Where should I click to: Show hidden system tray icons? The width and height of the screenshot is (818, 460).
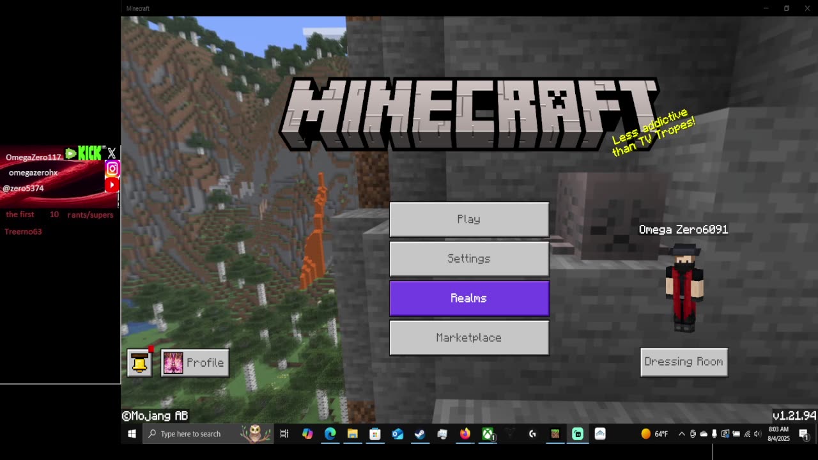tap(682, 434)
